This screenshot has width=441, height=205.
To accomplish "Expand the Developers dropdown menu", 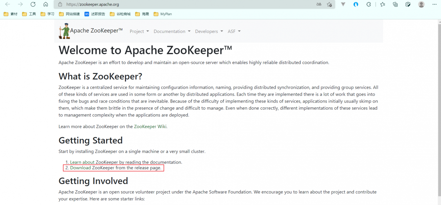I will (209, 31).
